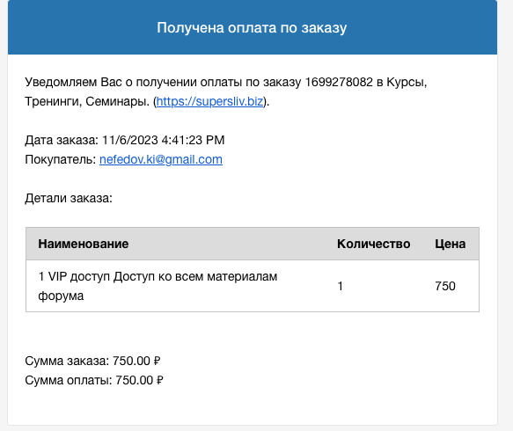Click the order time 4:41:23 PM

tap(193, 140)
